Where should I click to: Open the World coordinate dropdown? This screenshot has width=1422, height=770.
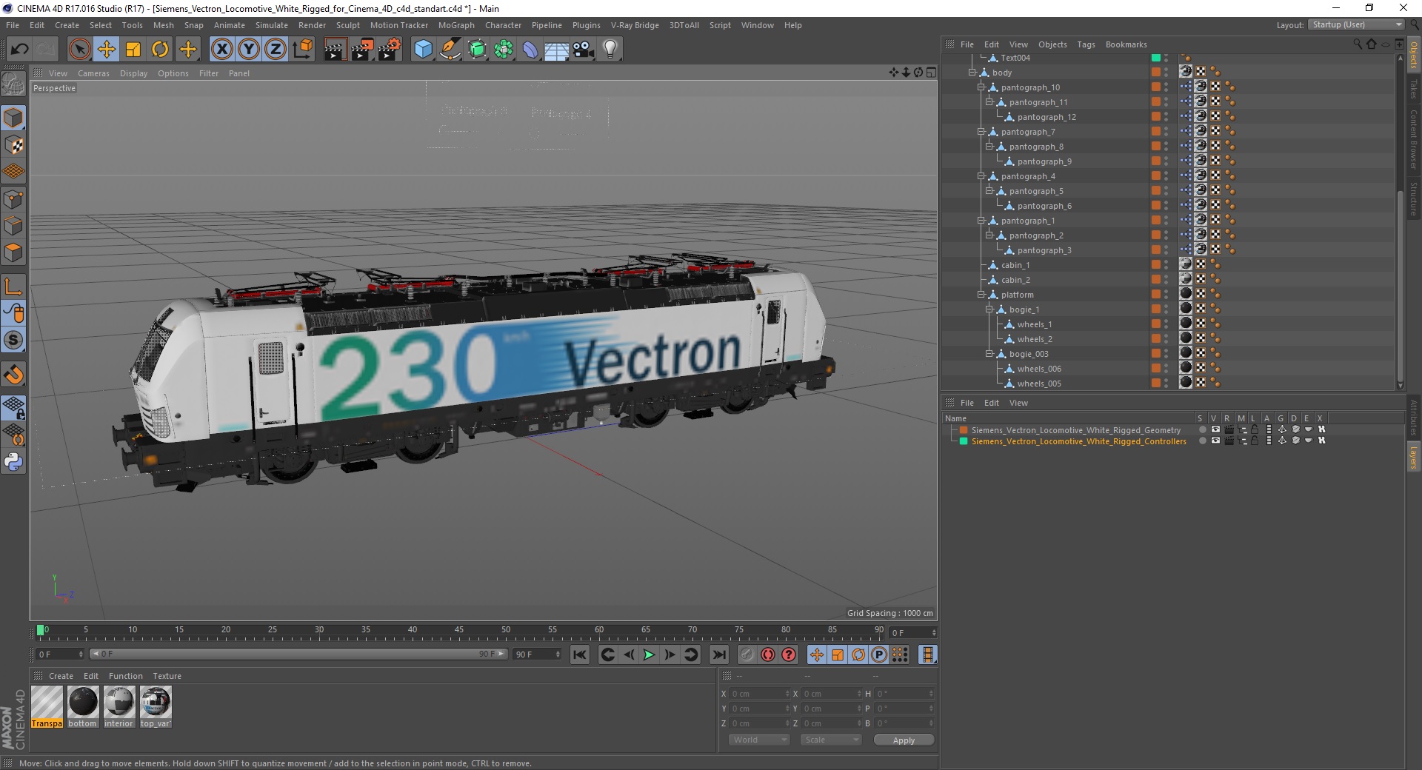click(759, 740)
